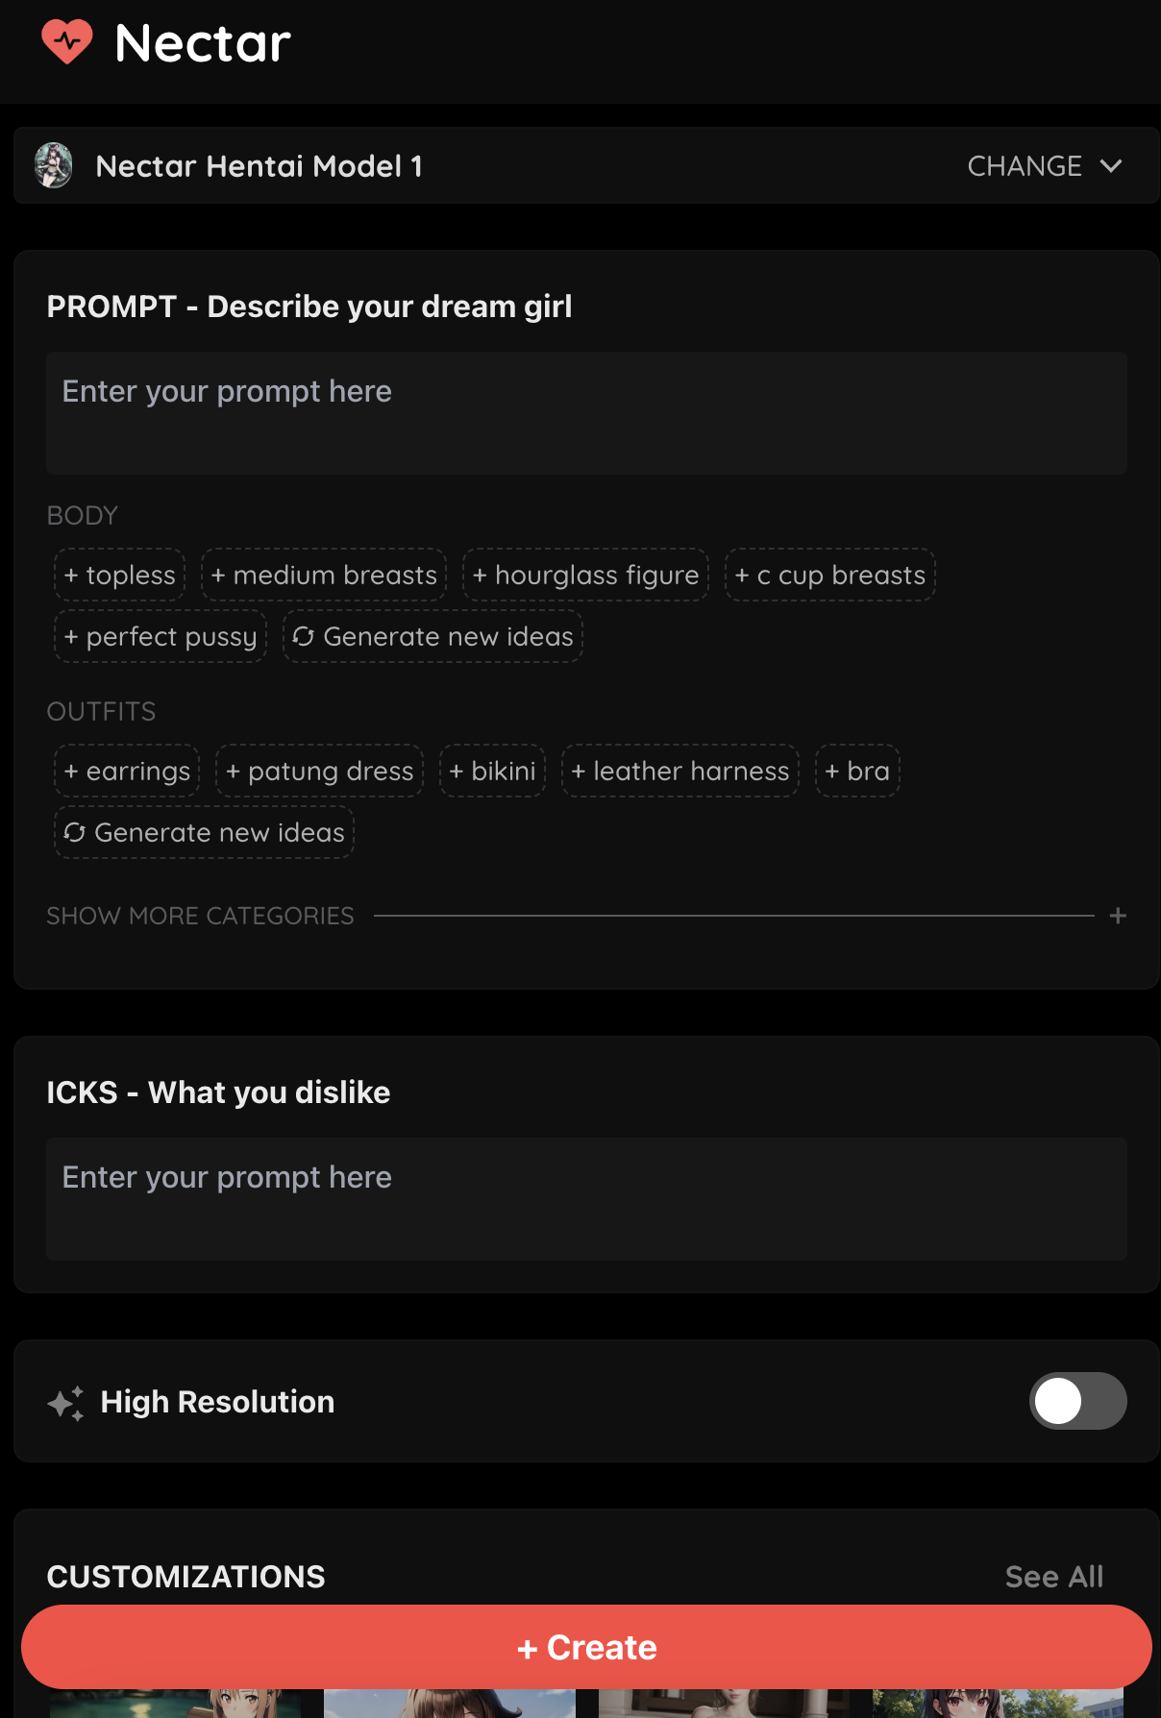This screenshot has width=1161, height=1718.
Task: Toggle the High Resolution switch
Action: [1077, 1401]
